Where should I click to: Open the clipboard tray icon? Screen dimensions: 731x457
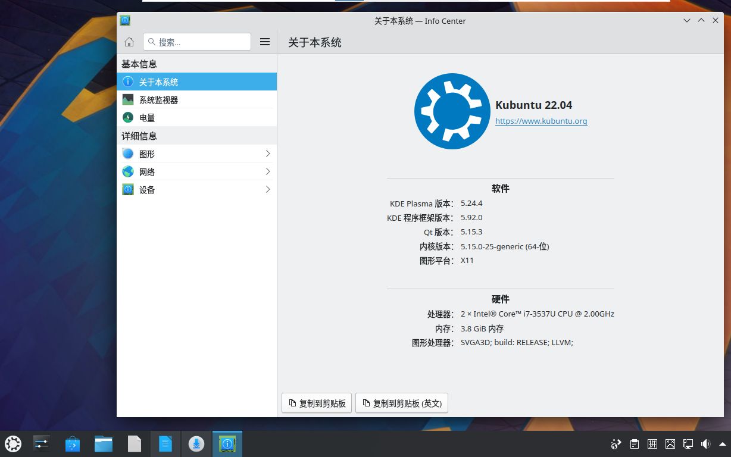click(x=635, y=444)
